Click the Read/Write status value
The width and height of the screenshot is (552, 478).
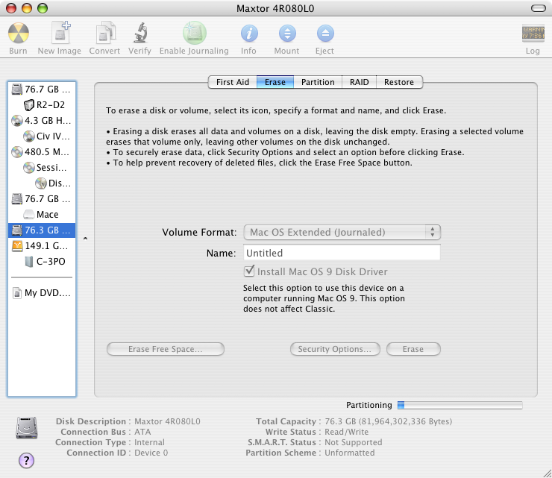(346, 432)
